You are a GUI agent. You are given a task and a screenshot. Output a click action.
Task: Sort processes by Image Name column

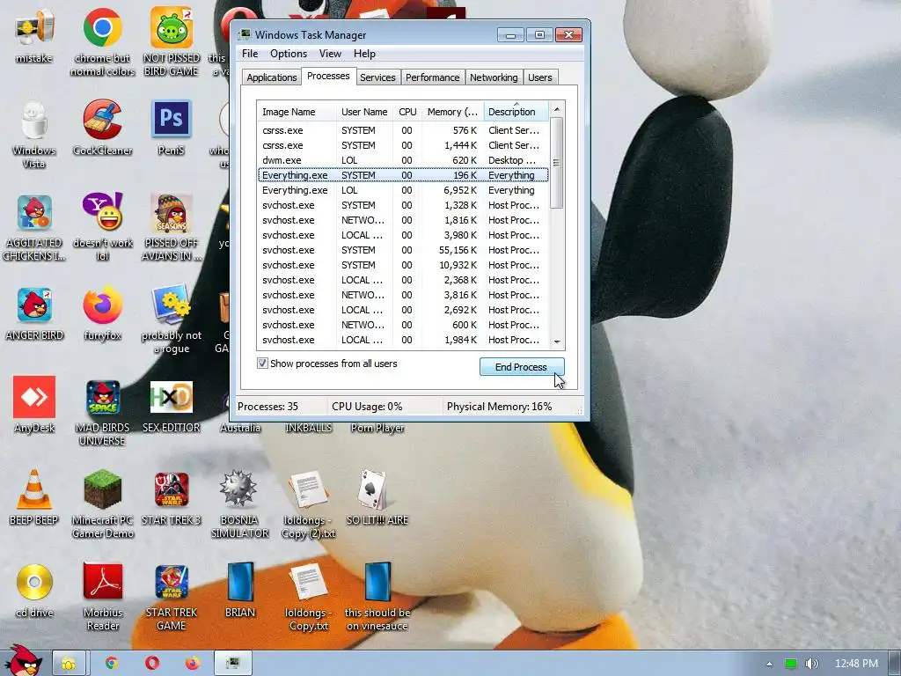point(297,112)
